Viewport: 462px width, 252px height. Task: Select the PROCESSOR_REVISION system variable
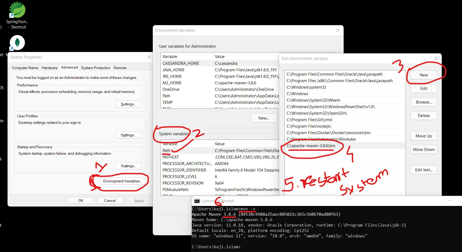[220, 183]
